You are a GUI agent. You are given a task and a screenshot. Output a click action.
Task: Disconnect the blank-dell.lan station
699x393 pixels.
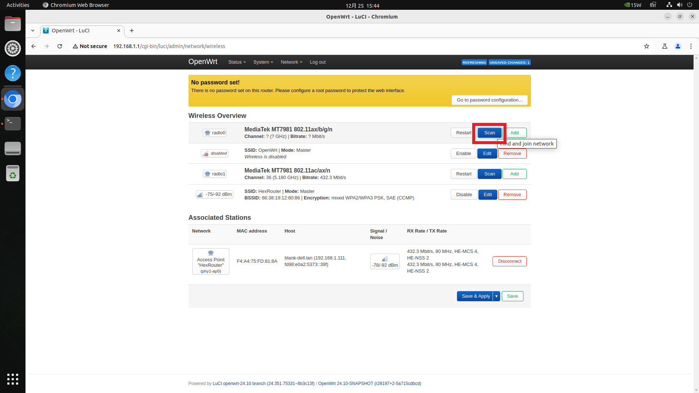click(x=509, y=261)
